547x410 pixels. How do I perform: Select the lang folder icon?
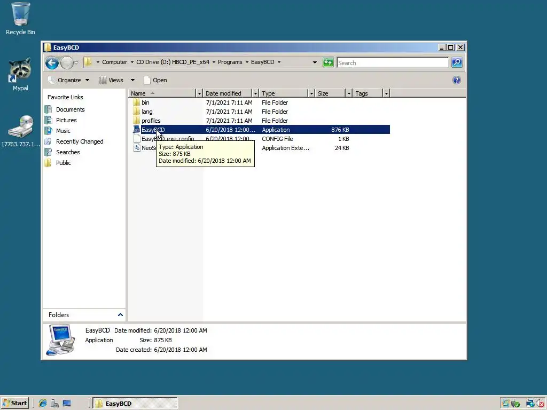(136, 112)
